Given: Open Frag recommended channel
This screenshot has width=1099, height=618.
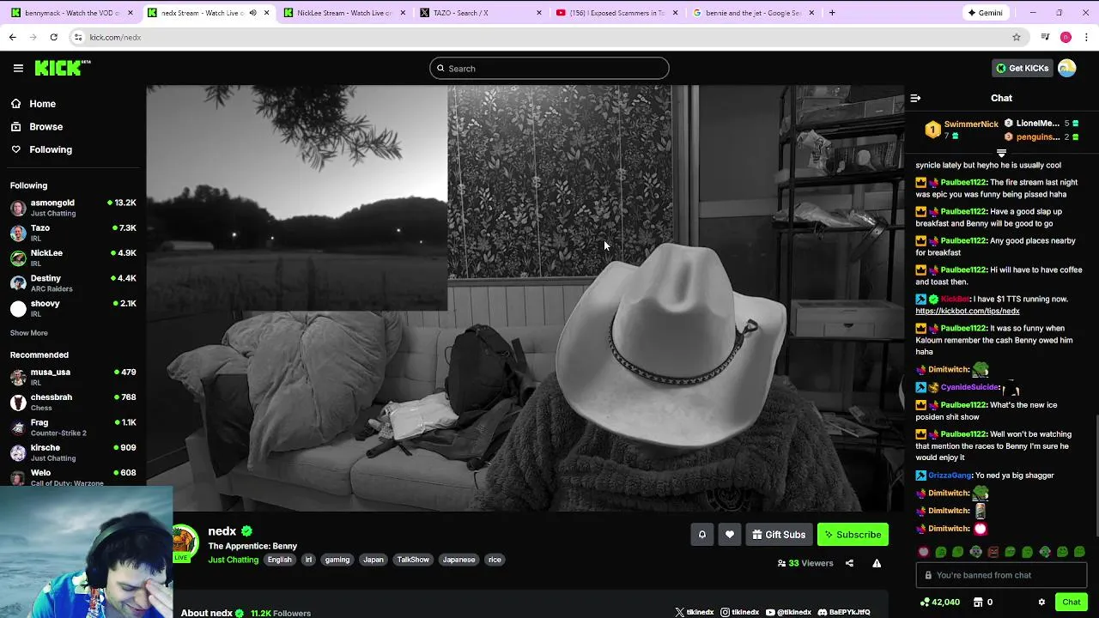Looking at the screenshot, I should tap(73, 427).
